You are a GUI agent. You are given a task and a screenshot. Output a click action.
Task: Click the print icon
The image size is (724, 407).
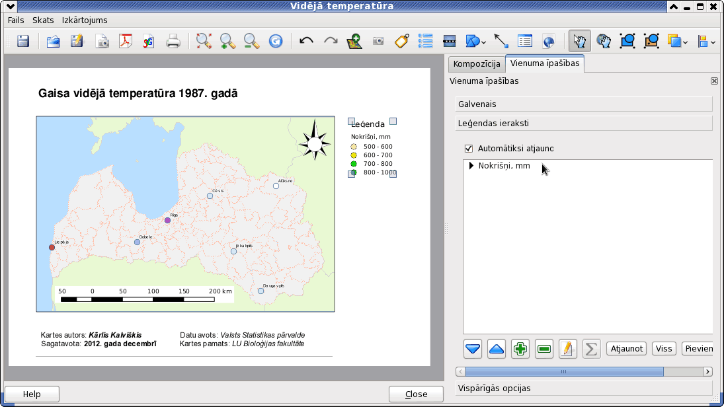pyautogui.click(x=173, y=42)
